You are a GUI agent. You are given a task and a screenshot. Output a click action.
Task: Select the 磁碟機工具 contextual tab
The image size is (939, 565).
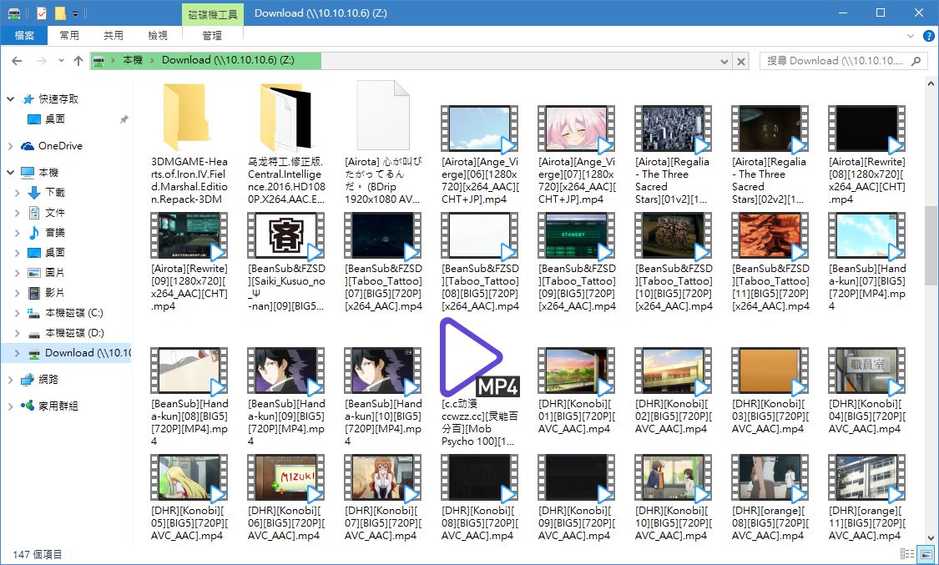point(213,13)
